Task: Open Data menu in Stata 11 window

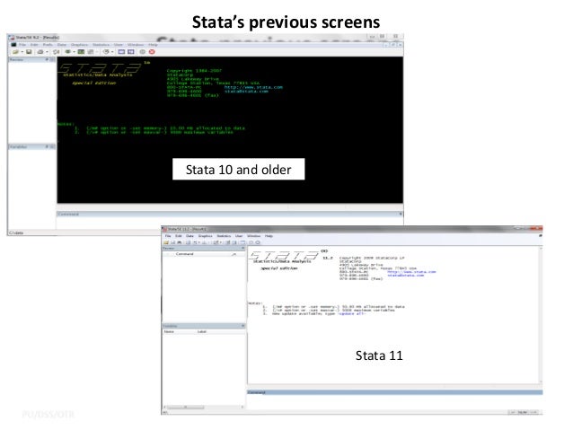Action: pos(190,236)
